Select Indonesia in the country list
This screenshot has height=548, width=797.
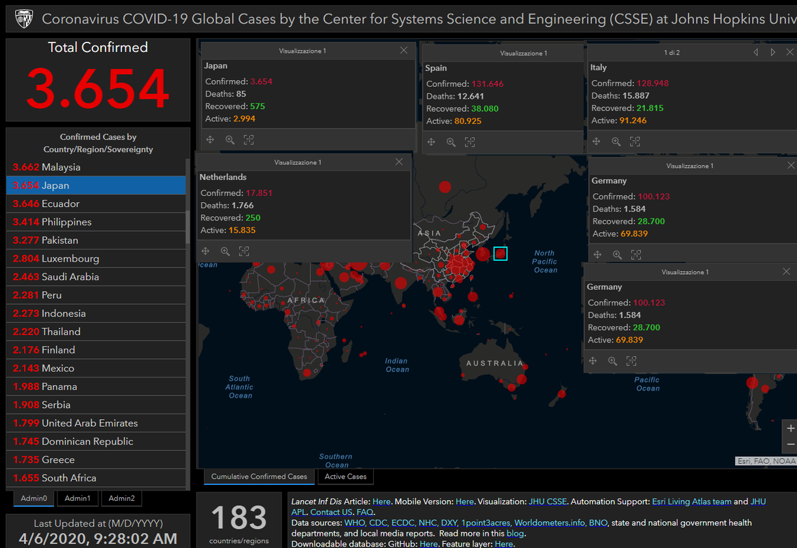coord(96,314)
